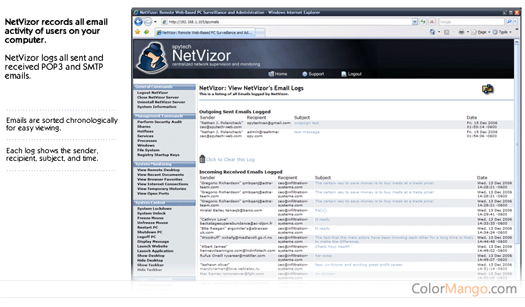The width and height of the screenshot is (525, 307).
Task: Click System Lockdown link
Action: 155,208
